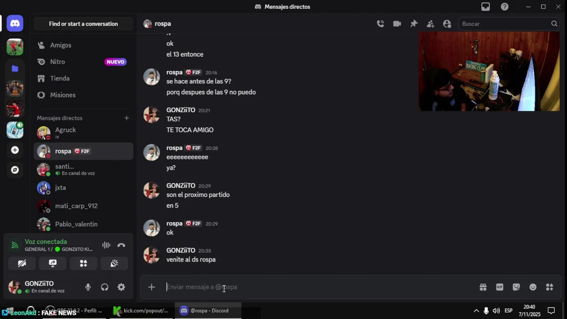Add friends to this DM

tap(430, 24)
